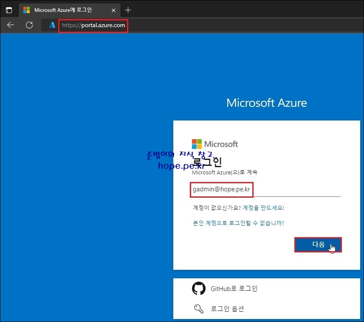
Task: Click the Microsoft Azure(으)로 계속 text
Action: [225, 172]
